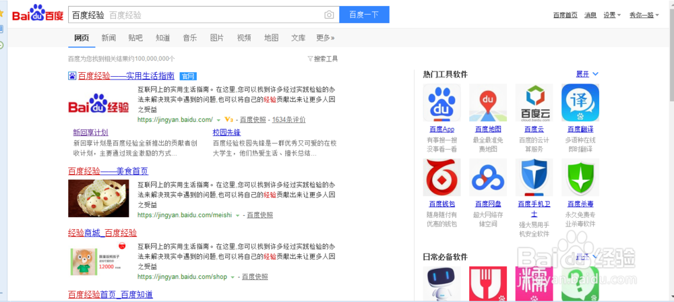Expand 热门工具软件 with 展开
The height and width of the screenshot is (302, 674).
587,74
